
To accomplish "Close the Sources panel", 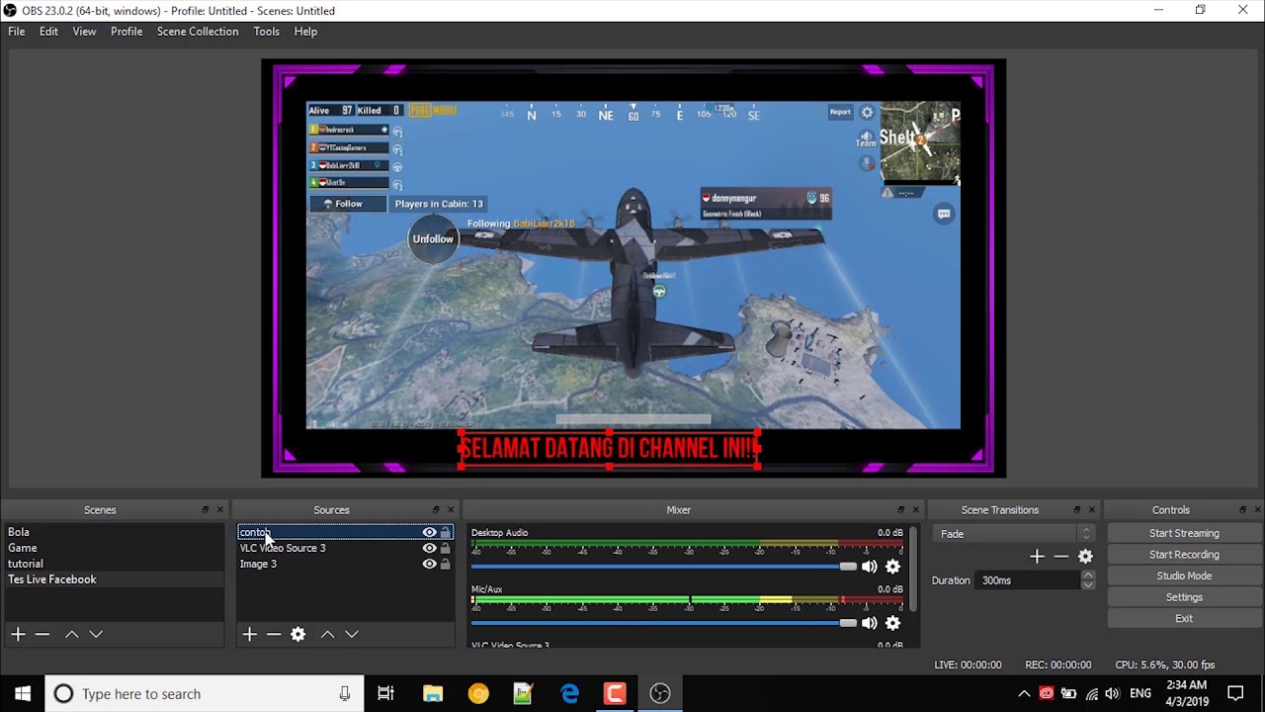I will (x=451, y=510).
